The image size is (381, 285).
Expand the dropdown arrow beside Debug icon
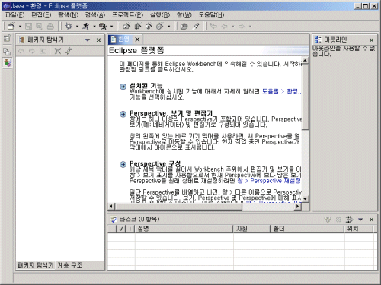coord(77,27)
